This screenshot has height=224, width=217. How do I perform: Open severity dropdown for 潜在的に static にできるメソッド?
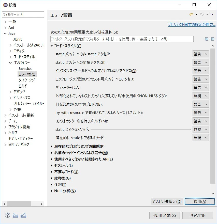(200, 138)
